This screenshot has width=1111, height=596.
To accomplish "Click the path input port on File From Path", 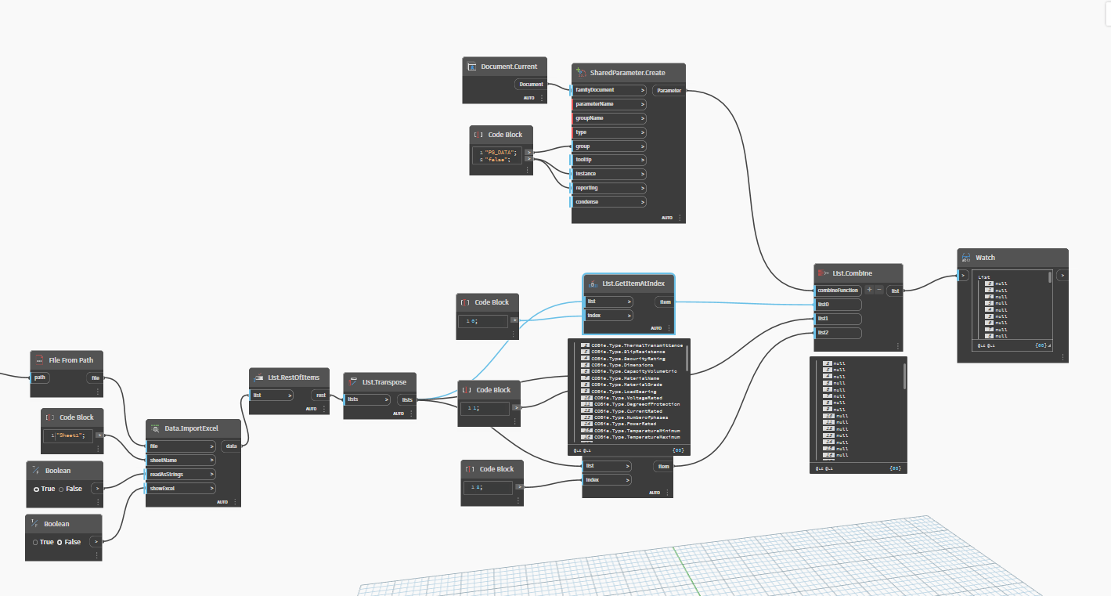I will (x=41, y=377).
